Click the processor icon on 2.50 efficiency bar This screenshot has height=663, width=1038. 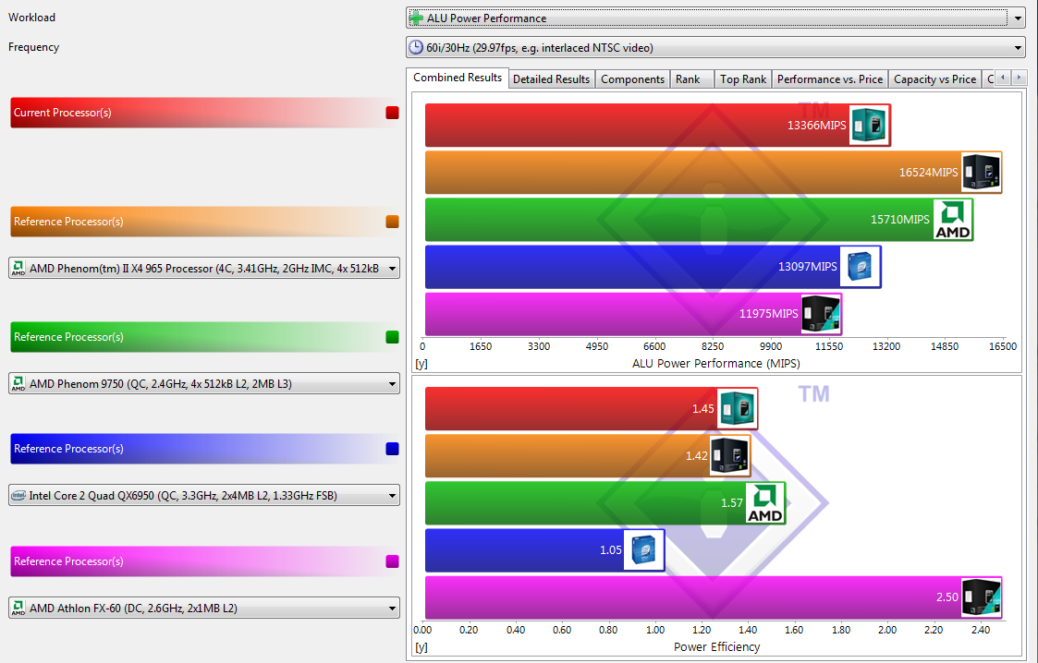[982, 597]
